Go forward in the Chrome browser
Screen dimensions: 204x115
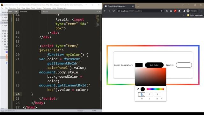click(109, 11)
